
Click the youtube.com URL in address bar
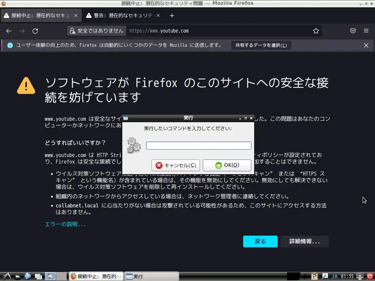point(159,31)
